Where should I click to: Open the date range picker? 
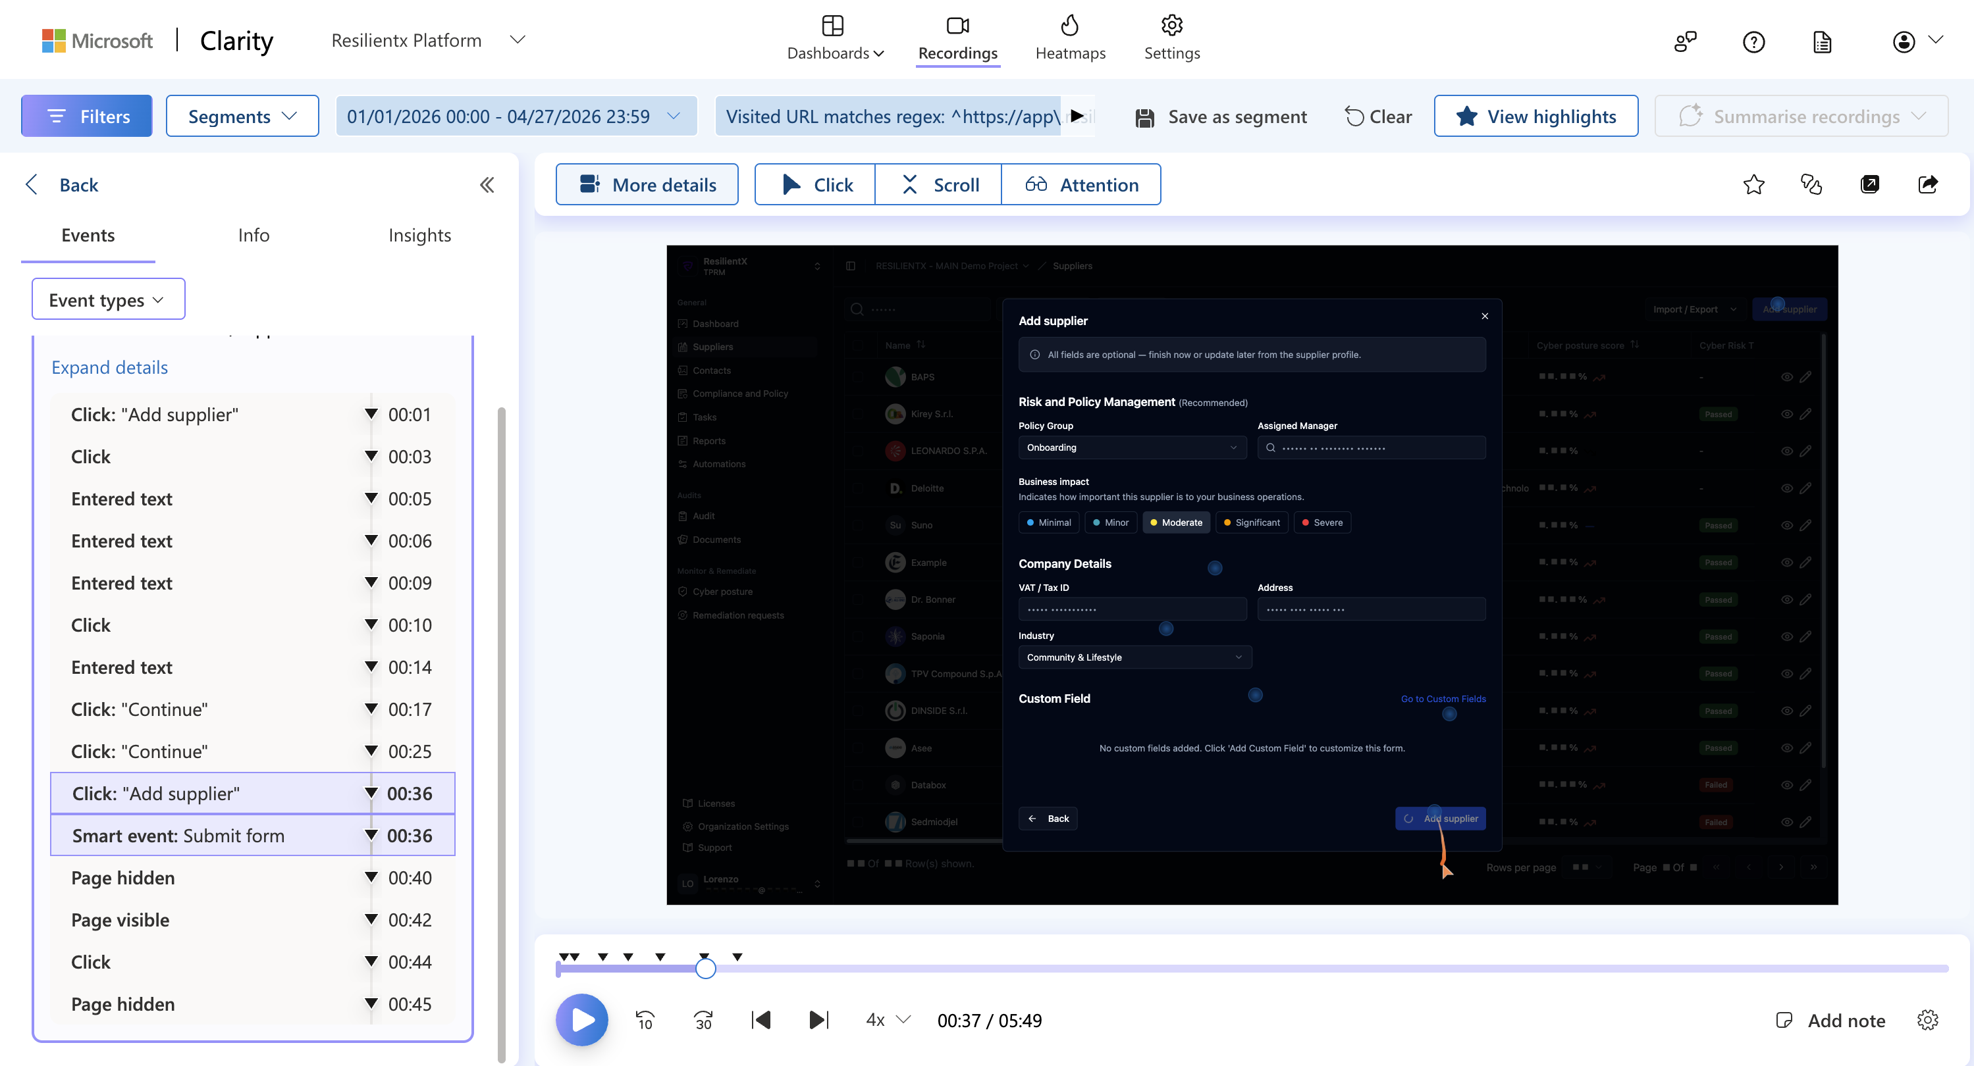tap(516, 116)
